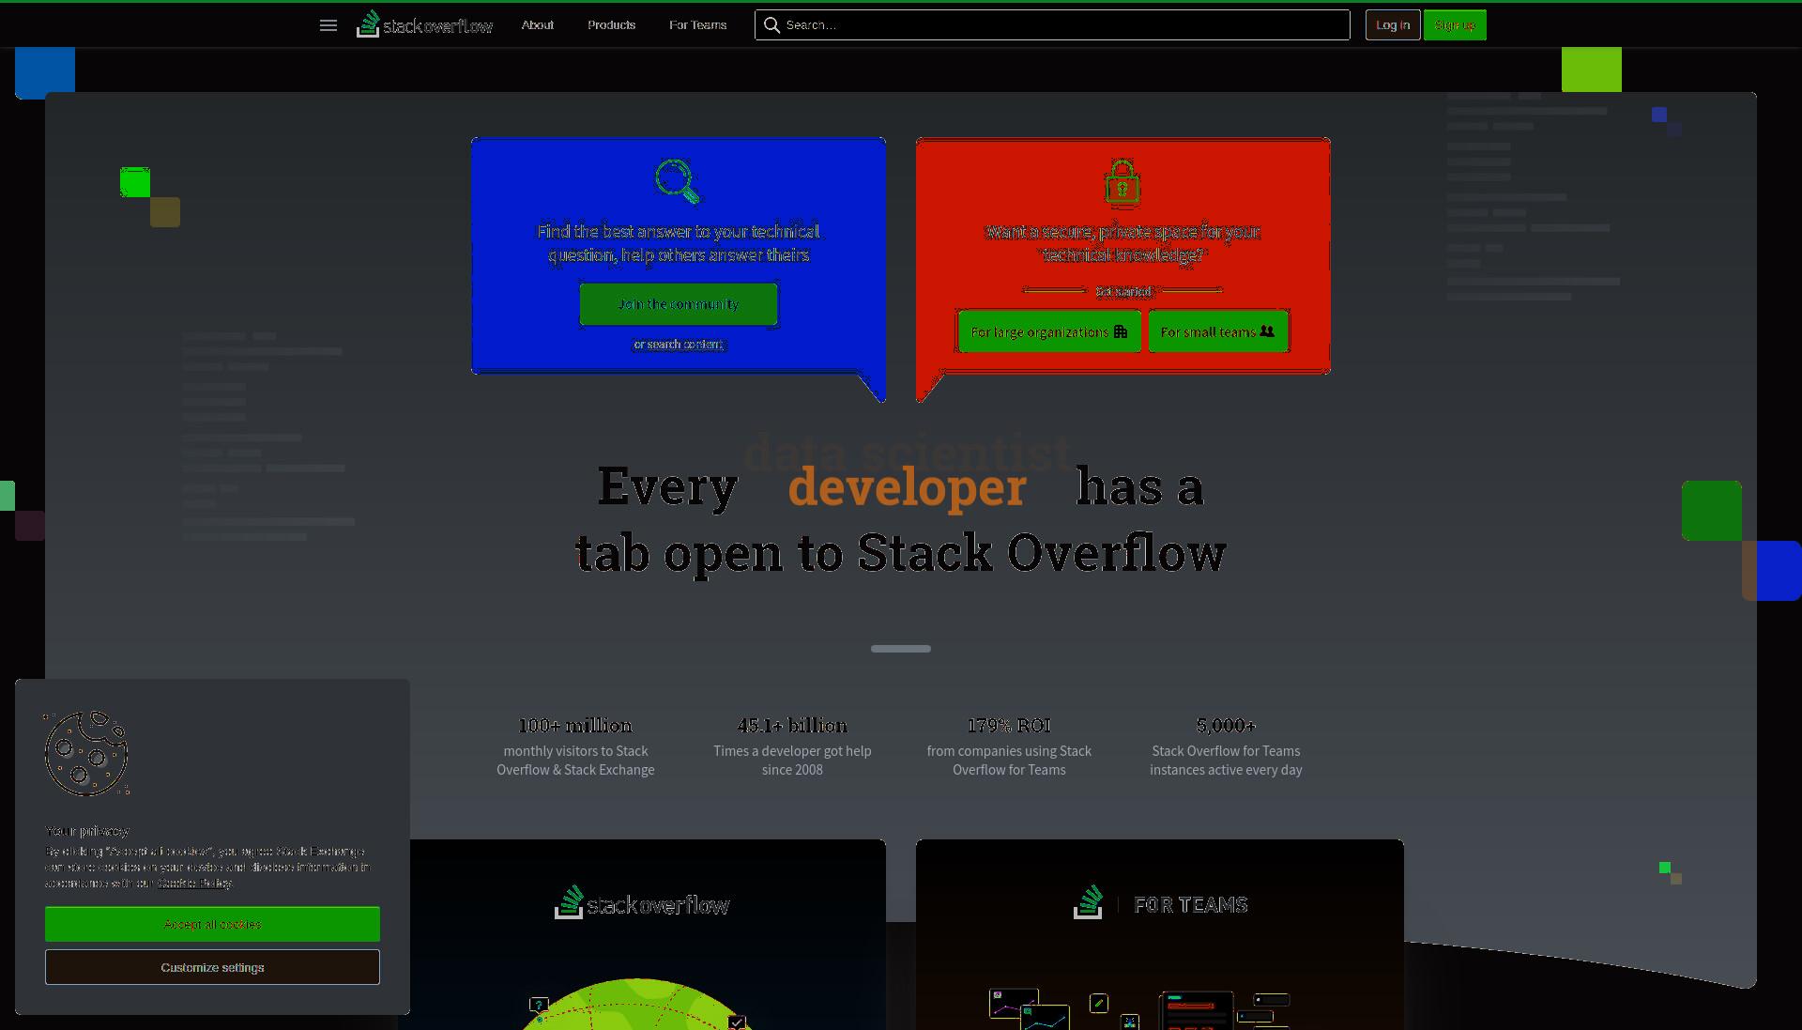1802x1030 pixels.
Task: Click 'Your privacy' heading in cookie banner
Action: click(87, 831)
